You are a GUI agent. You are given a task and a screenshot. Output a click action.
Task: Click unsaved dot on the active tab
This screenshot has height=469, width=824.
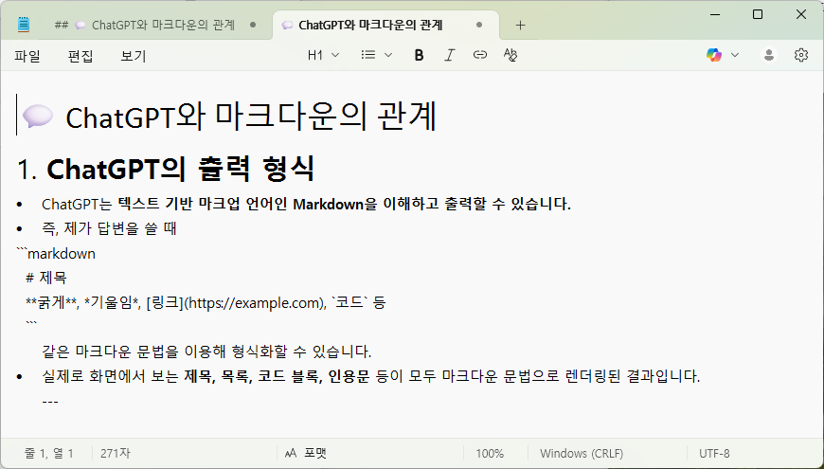(478, 25)
